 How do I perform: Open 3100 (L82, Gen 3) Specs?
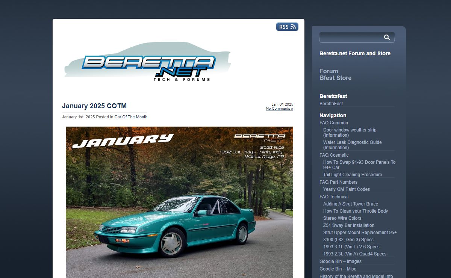(348, 240)
